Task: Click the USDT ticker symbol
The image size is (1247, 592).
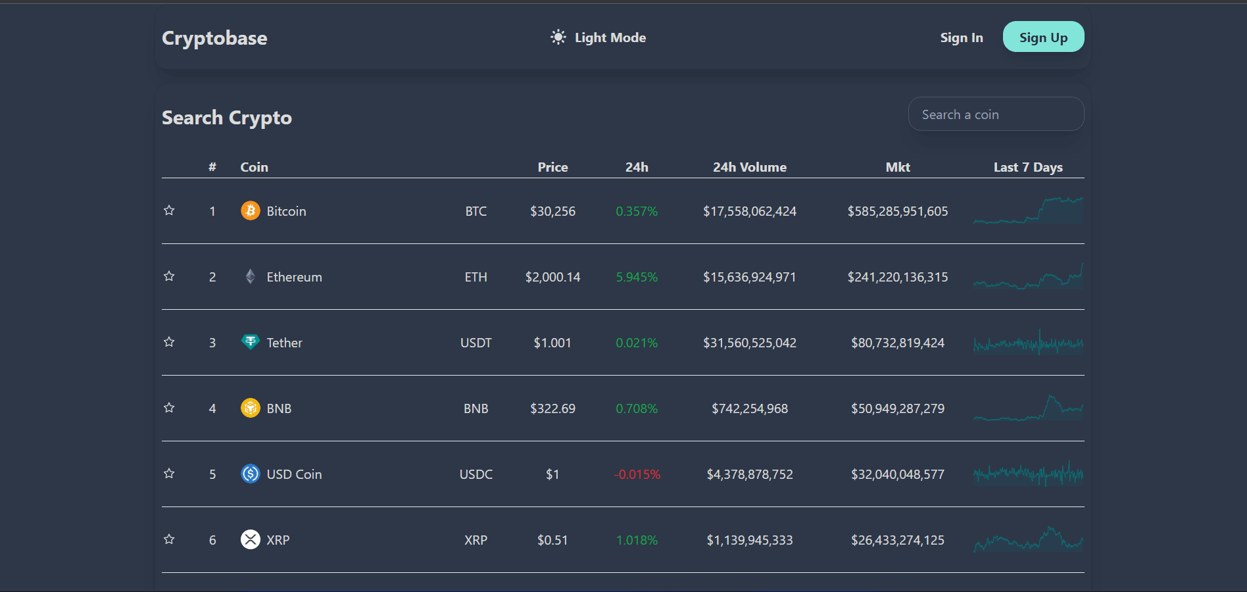Action: tap(476, 343)
